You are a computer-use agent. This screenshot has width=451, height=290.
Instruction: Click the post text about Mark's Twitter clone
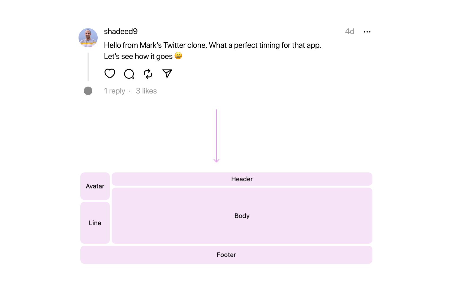coord(212,45)
